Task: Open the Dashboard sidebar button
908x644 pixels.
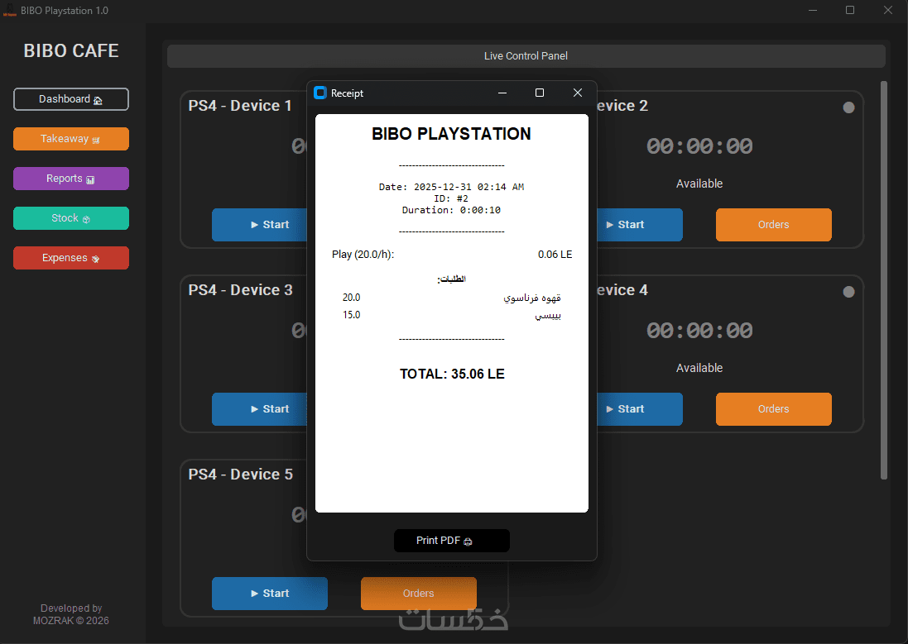Action: click(x=70, y=99)
